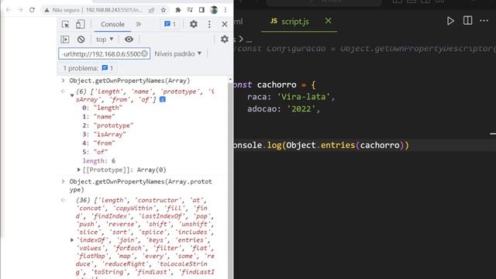Go back in browser history
Viewport: 496px width, 279px height.
[x=9, y=10]
